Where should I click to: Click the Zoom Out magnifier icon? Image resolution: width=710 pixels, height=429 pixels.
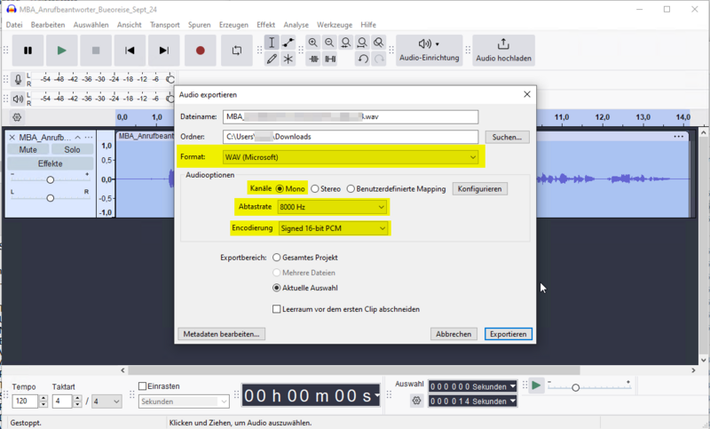tap(329, 43)
